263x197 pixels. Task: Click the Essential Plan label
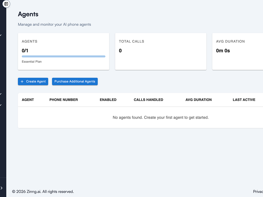click(x=32, y=62)
